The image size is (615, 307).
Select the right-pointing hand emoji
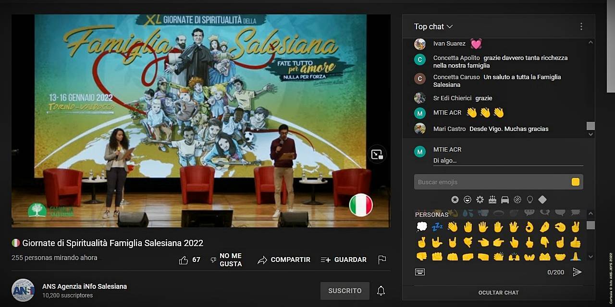pos(498,242)
